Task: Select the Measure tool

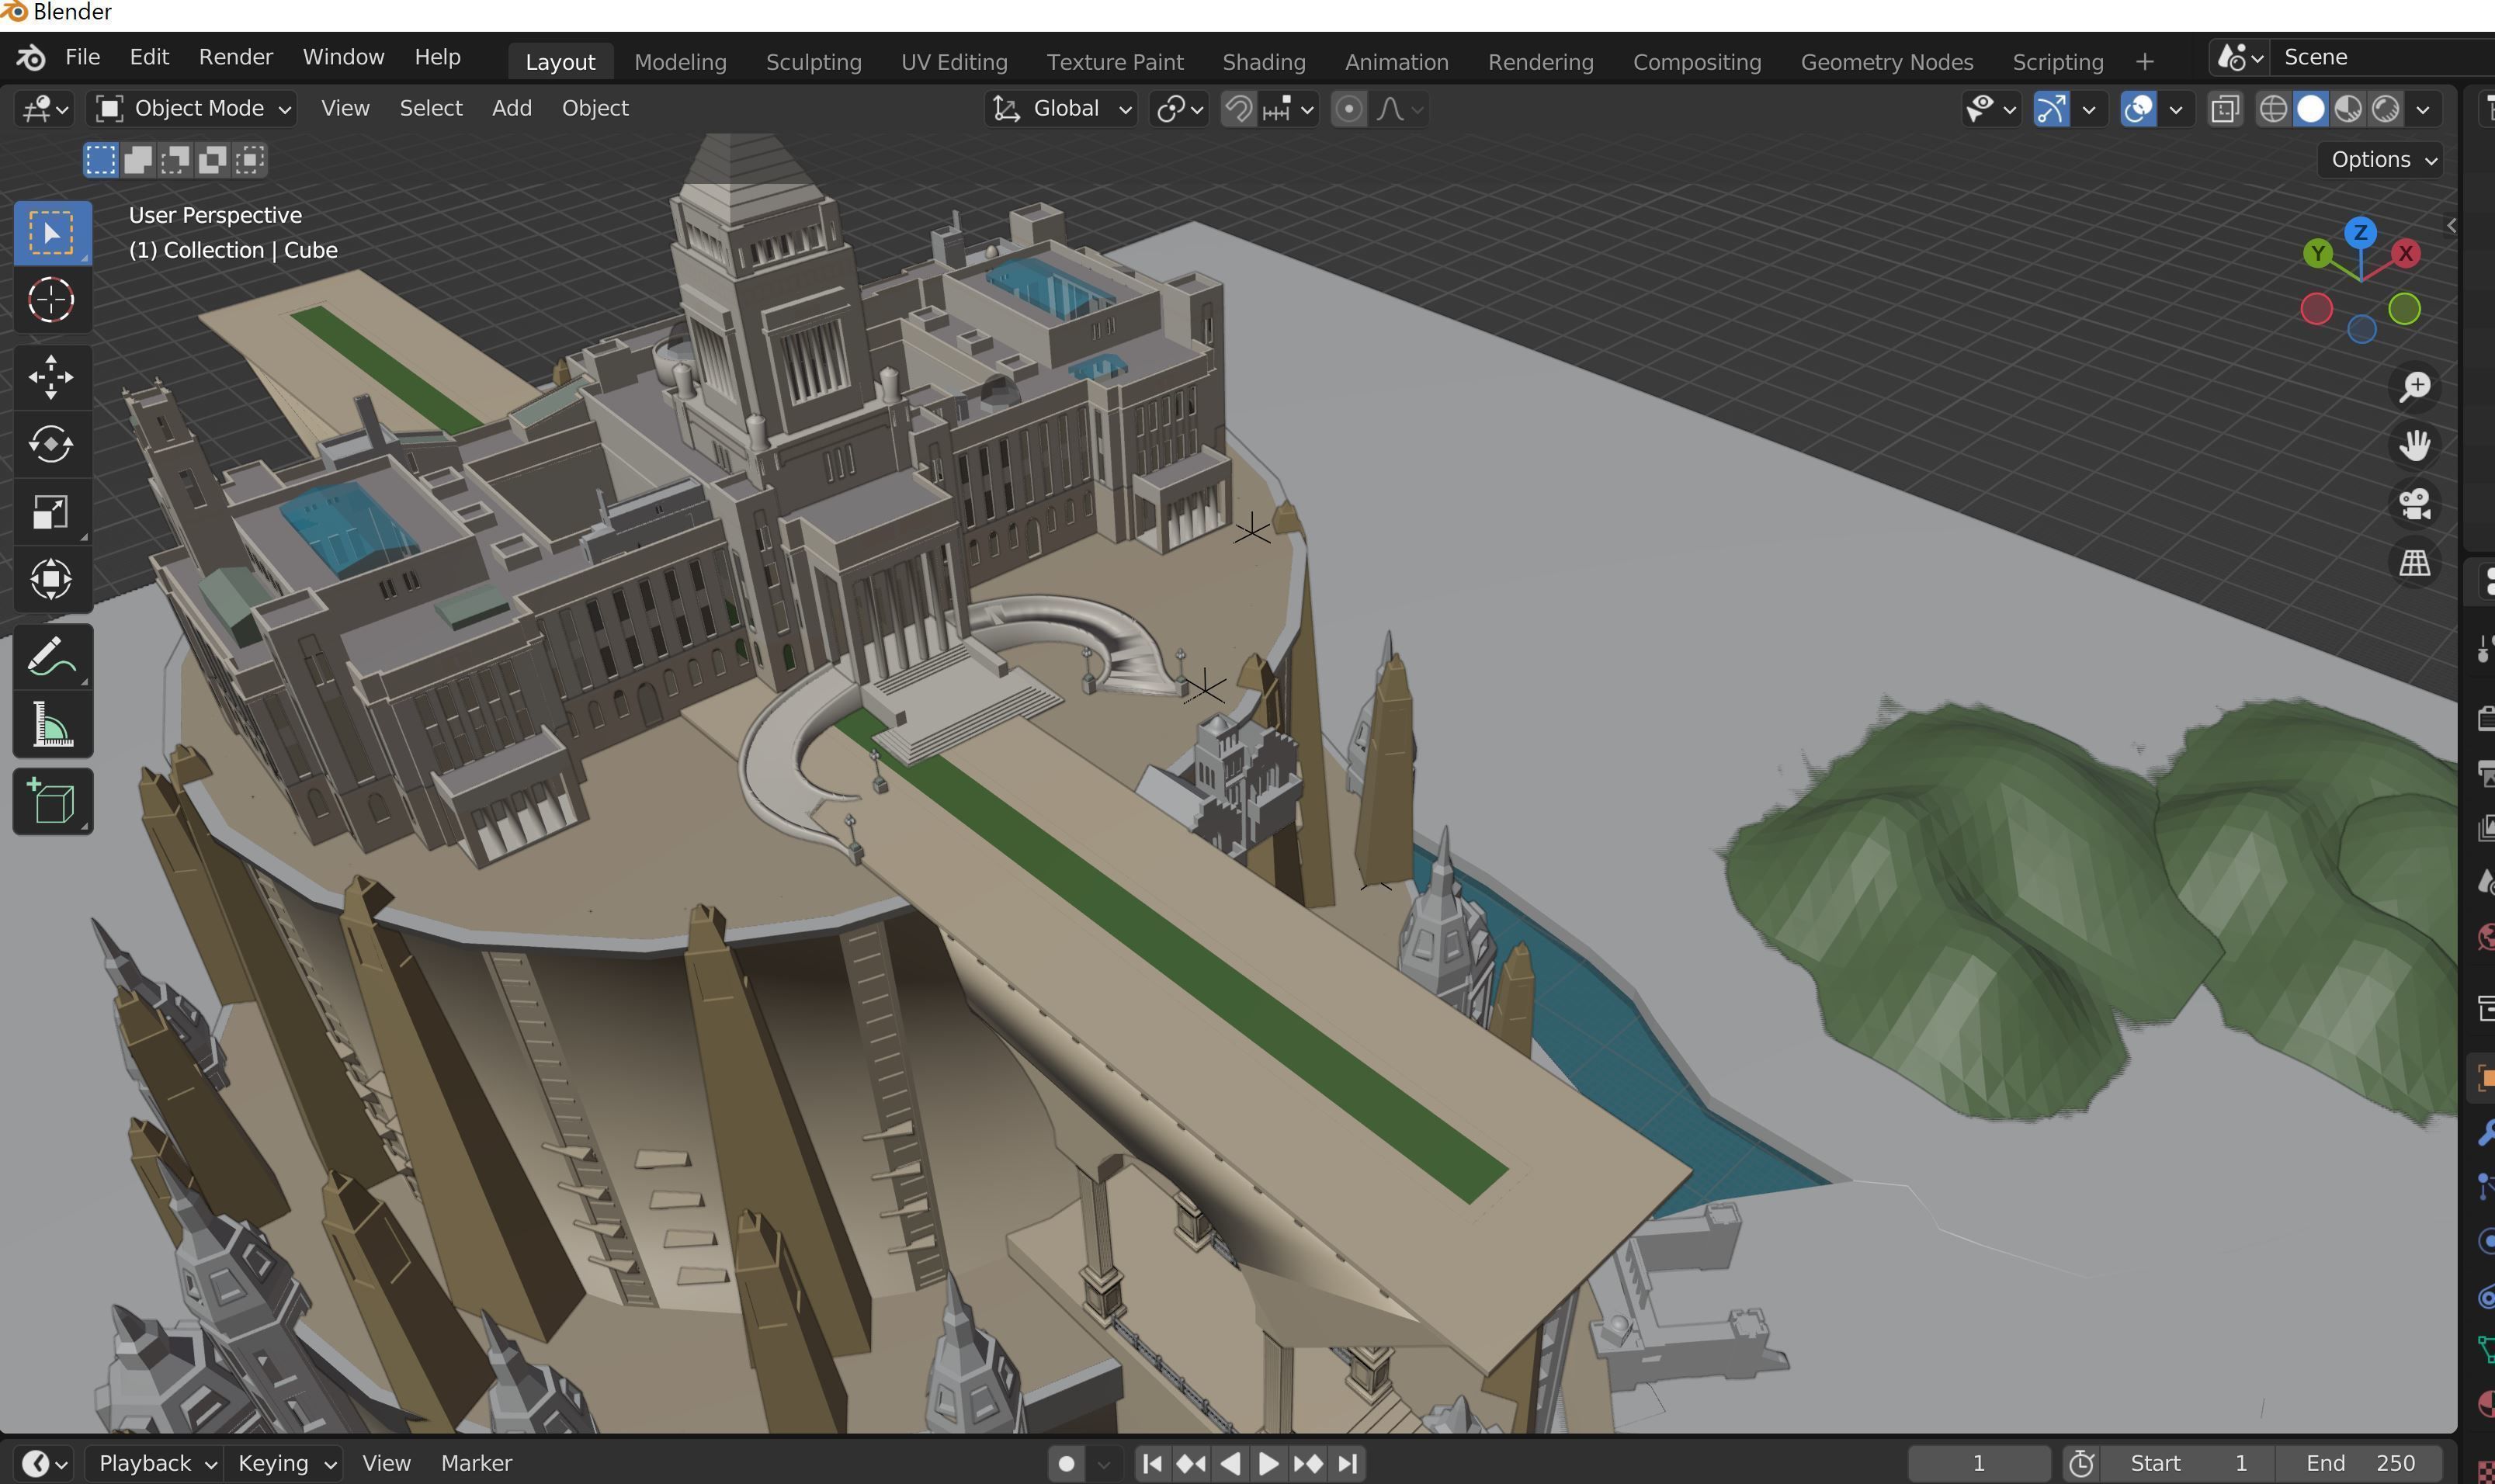Action: pos(52,724)
